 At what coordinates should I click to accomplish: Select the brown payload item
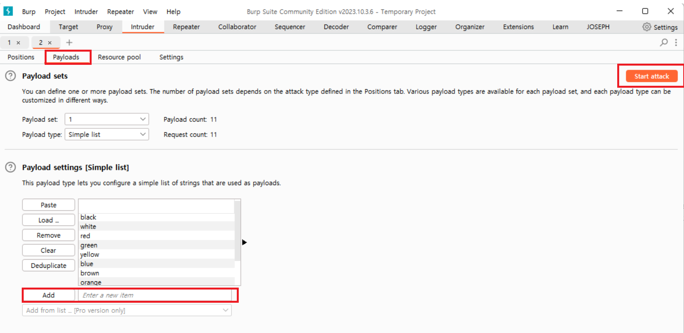pos(156,273)
